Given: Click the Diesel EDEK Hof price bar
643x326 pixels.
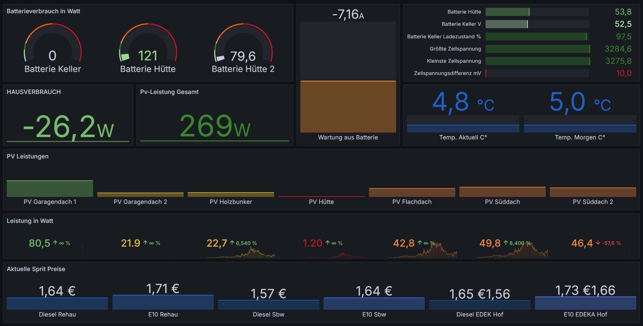Looking at the screenshot, I should [x=480, y=305].
